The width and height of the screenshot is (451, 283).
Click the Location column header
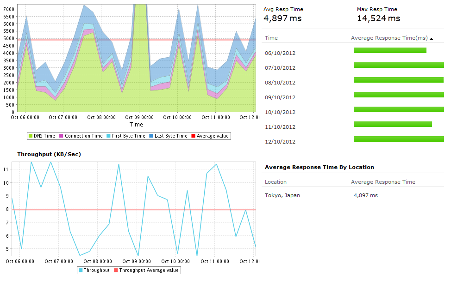click(x=276, y=182)
